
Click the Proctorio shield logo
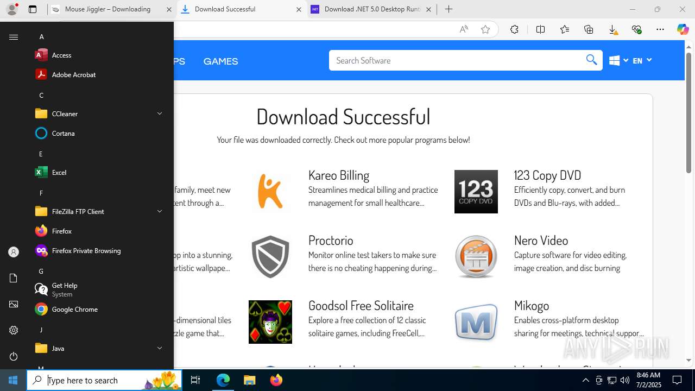pos(270,256)
